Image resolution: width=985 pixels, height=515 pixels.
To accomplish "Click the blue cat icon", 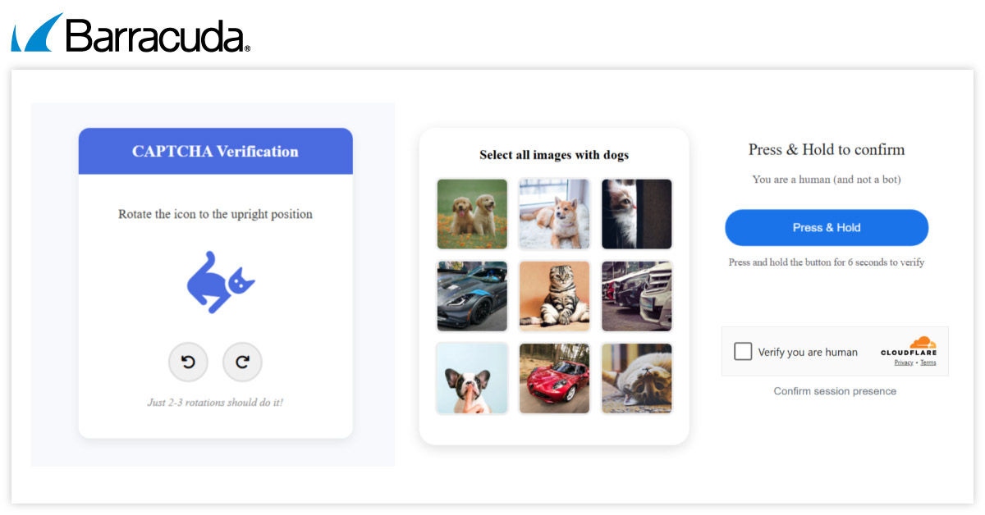I will tap(219, 282).
